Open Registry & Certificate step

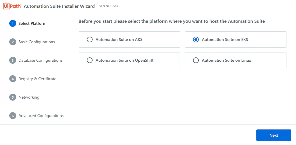click(x=37, y=79)
